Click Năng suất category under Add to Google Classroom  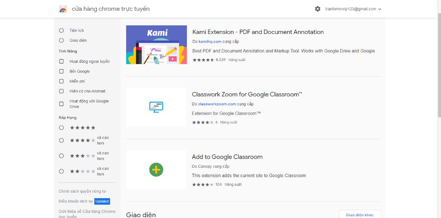(x=233, y=184)
